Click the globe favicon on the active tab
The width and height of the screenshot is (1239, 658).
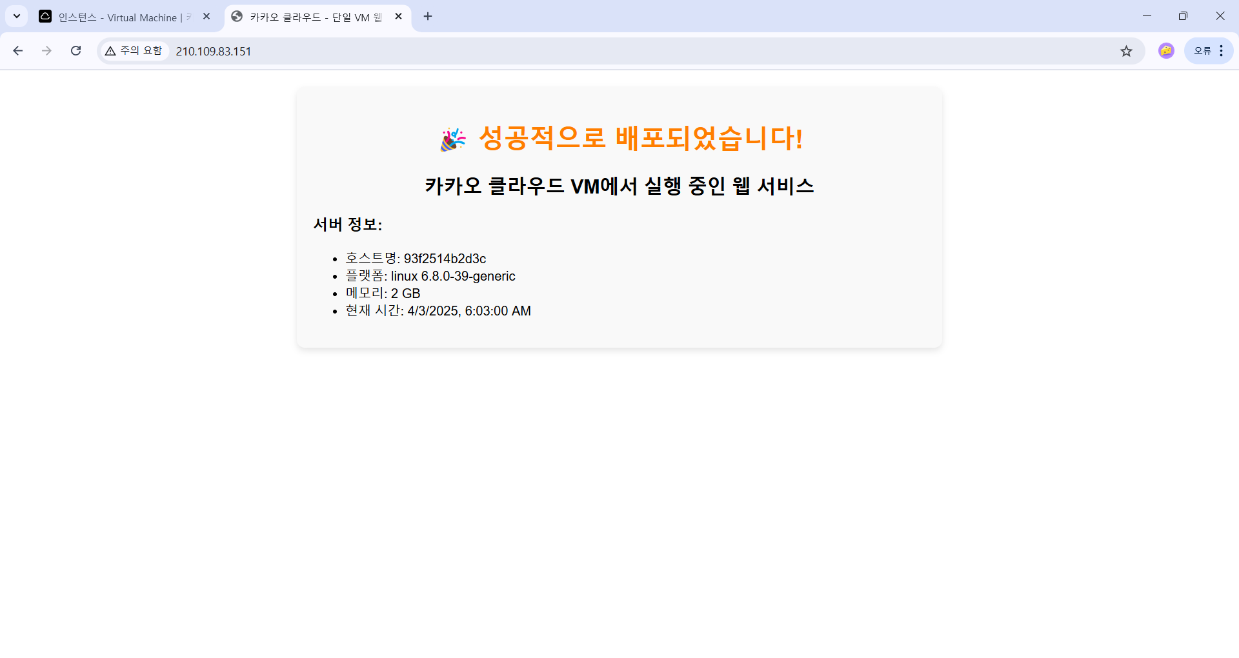[237, 17]
